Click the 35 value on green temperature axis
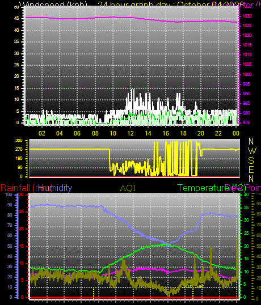This screenshot has width=261, height=305. coord(246,207)
